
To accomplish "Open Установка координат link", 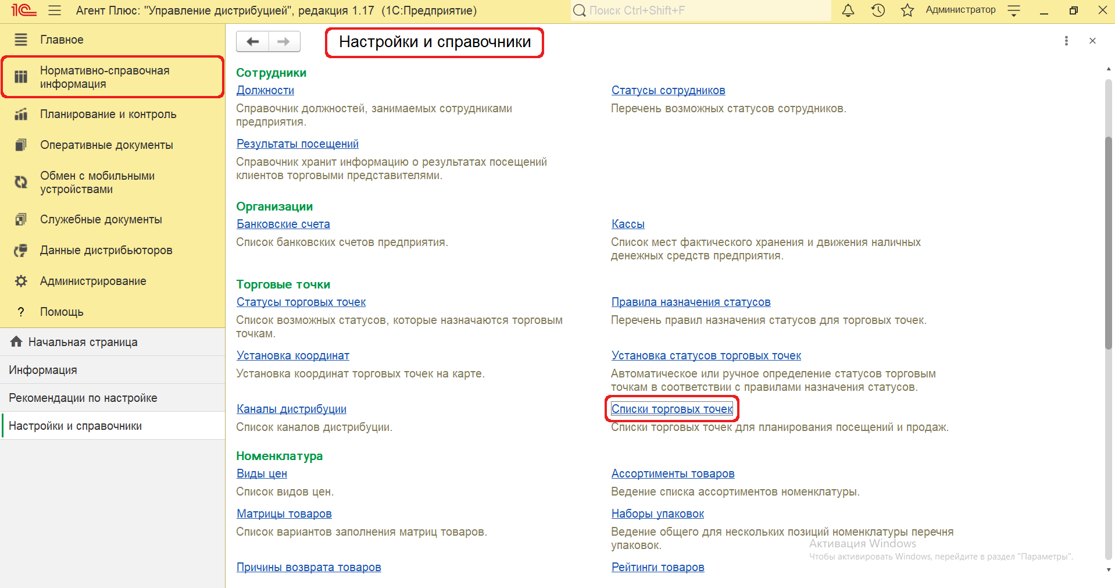I will tap(293, 355).
